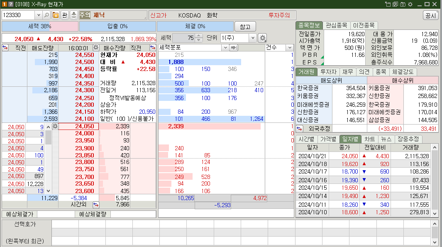Open the 차트 tab
This screenshot has width=442, height=247.
tap(369, 139)
